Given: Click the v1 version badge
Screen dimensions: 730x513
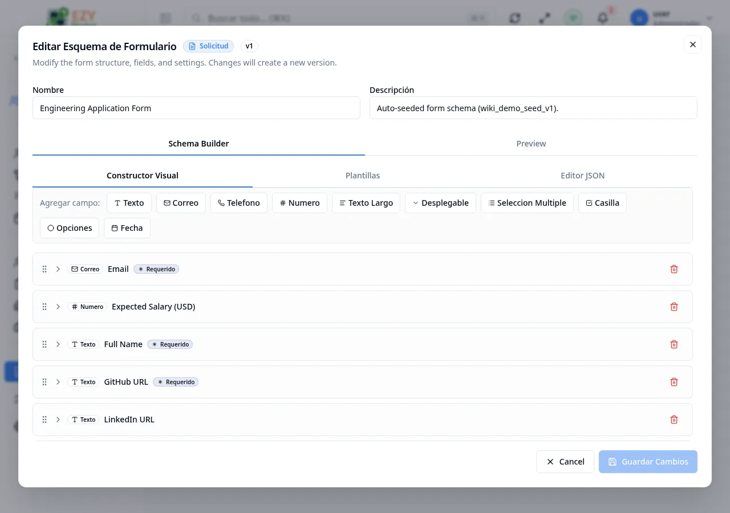Looking at the screenshot, I should click(x=249, y=46).
